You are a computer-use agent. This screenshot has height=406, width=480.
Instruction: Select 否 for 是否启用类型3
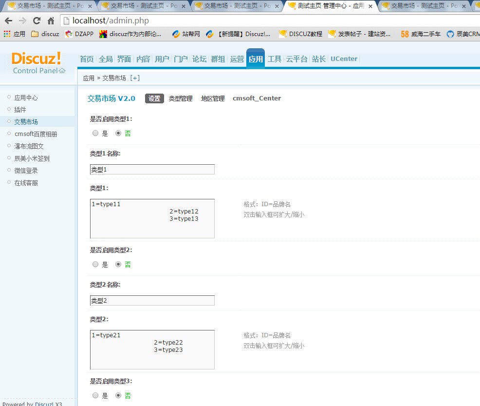[x=118, y=396]
